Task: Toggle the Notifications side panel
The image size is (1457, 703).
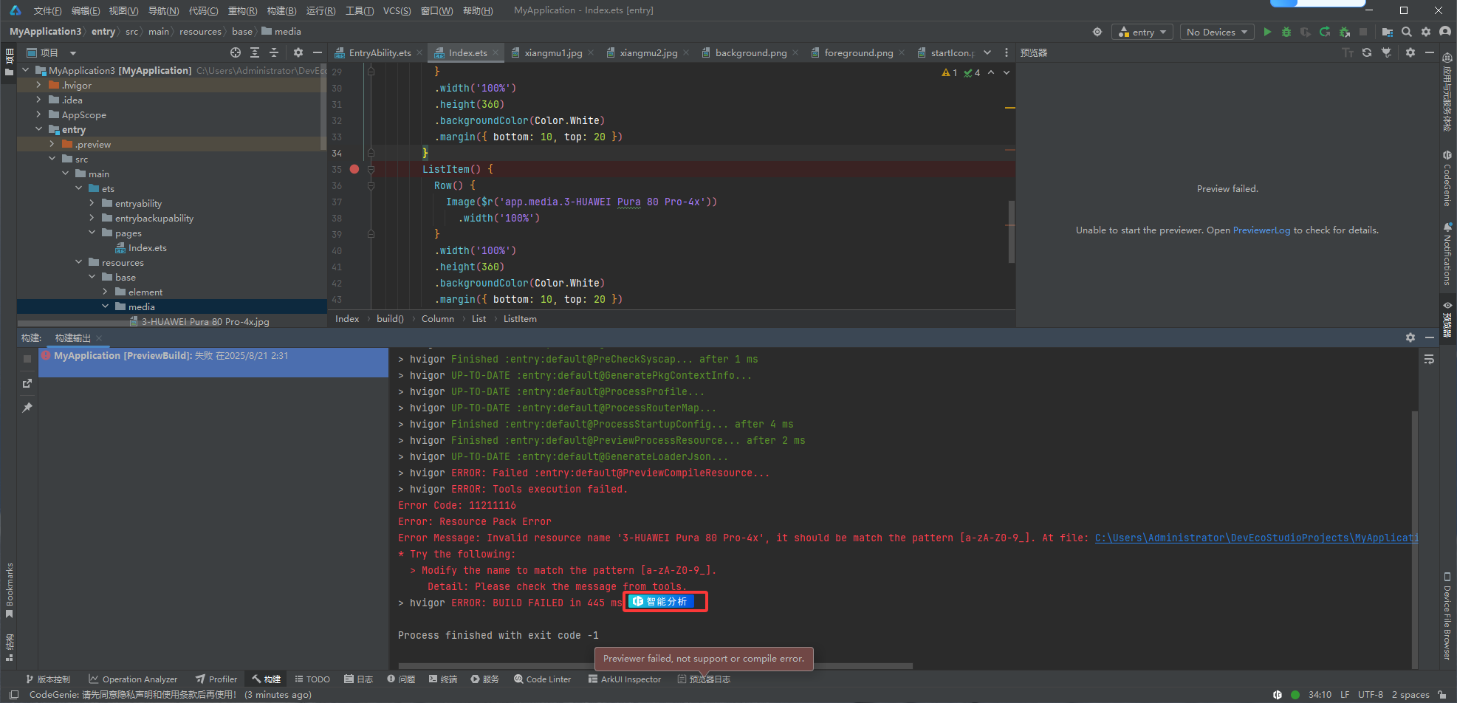Action: coord(1447,254)
